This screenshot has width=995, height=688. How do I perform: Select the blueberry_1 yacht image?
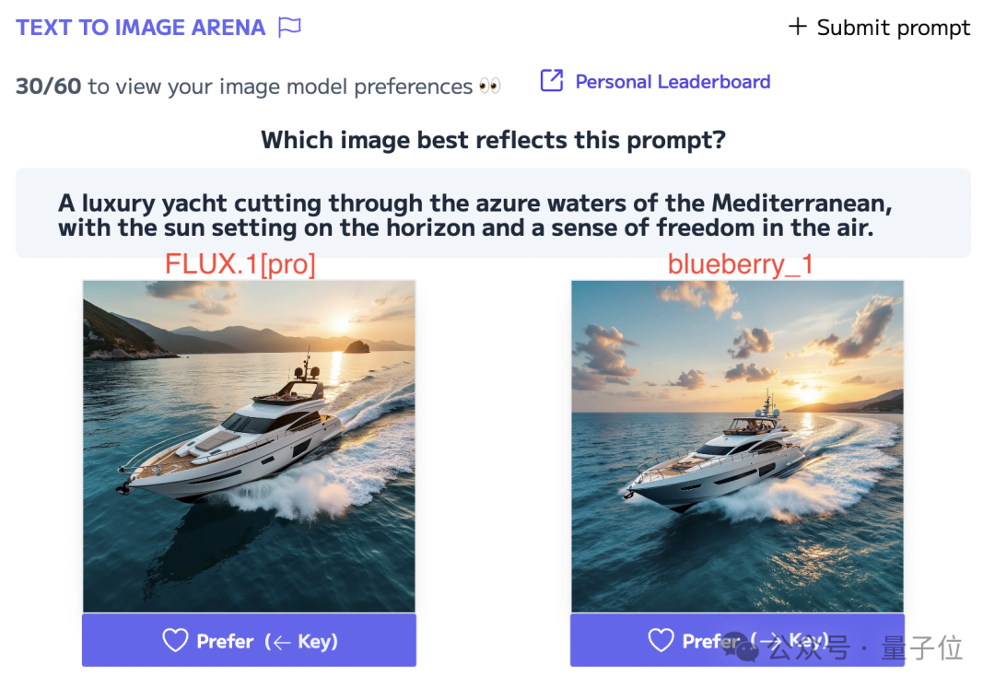point(737,446)
